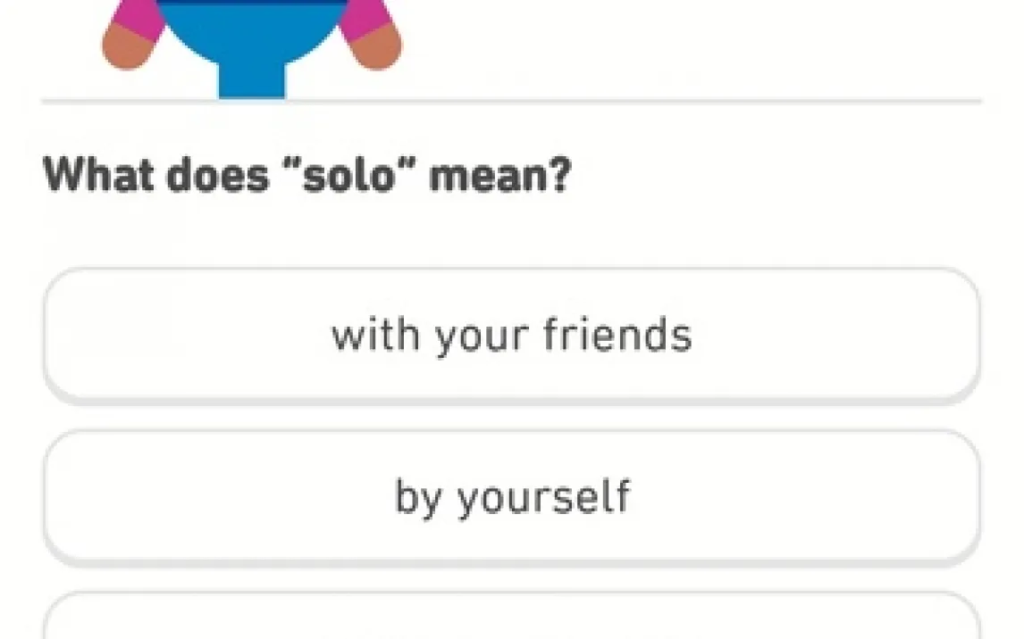Click the word "yourself" in the second option
Image resolution: width=1024 pixels, height=639 pixels.
[544, 498]
